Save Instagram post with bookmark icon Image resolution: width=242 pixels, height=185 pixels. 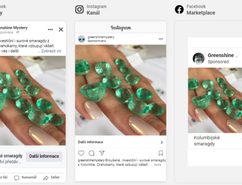tap(161, 153)
